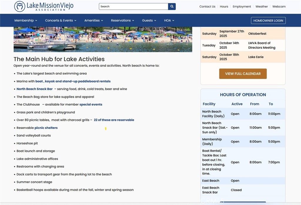
Task: Click the search magnifying glass icon
Action: [172, 6]
